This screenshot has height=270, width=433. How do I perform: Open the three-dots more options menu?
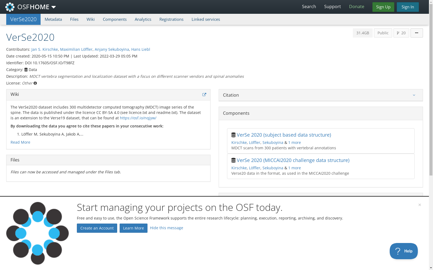(416, 33)
